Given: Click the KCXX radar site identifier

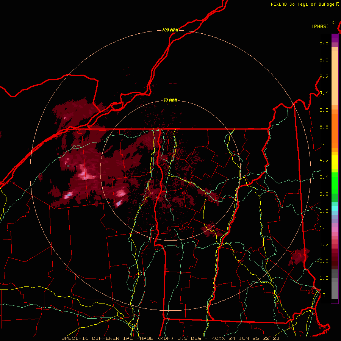Looking at the screenshot, I should pos(218,338).
